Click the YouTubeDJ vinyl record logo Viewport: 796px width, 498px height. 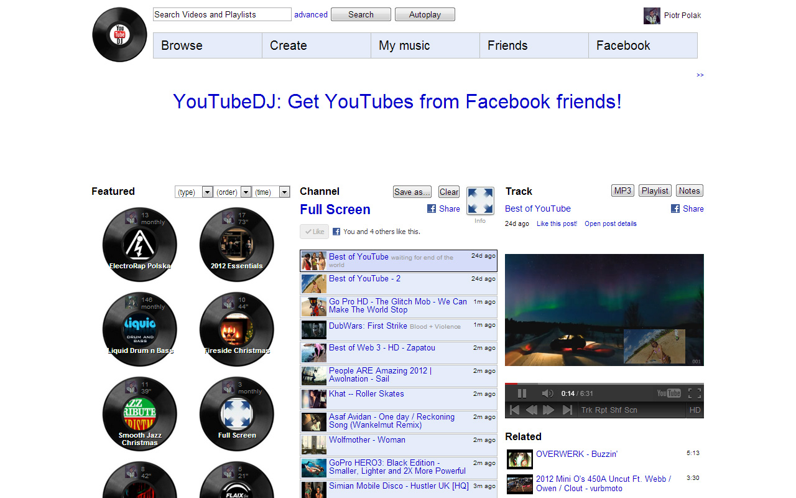point(119,34)
